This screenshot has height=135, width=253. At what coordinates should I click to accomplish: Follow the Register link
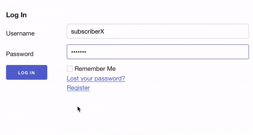coord(78,88)
